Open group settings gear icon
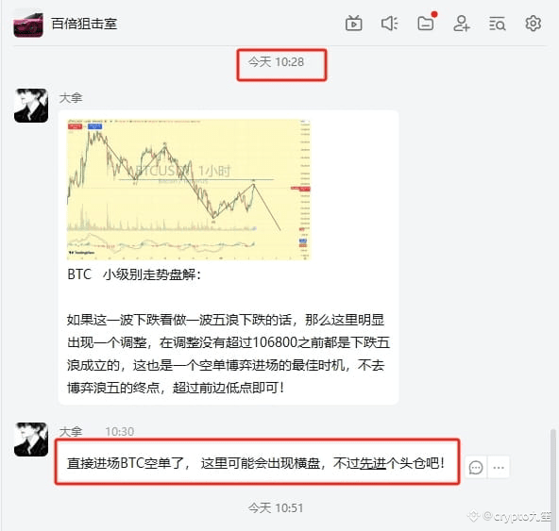Viewport: 559px width, 531px height. click(534, 24)
